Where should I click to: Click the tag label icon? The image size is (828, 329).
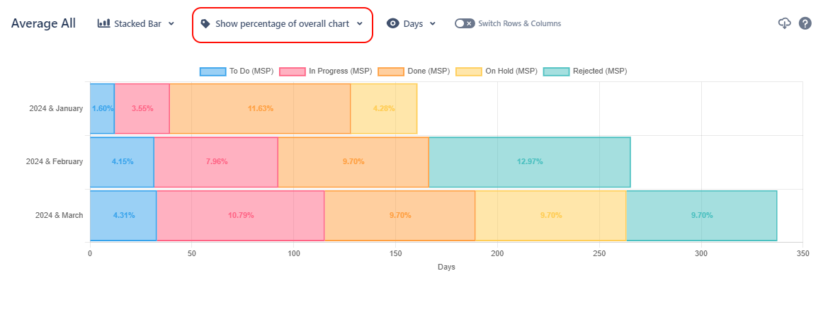click(205, 23)
